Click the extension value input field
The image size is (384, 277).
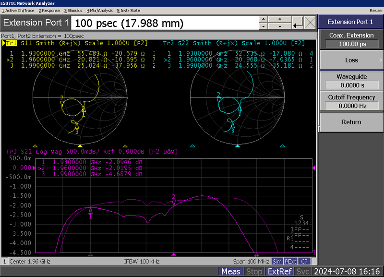(163, 23)
